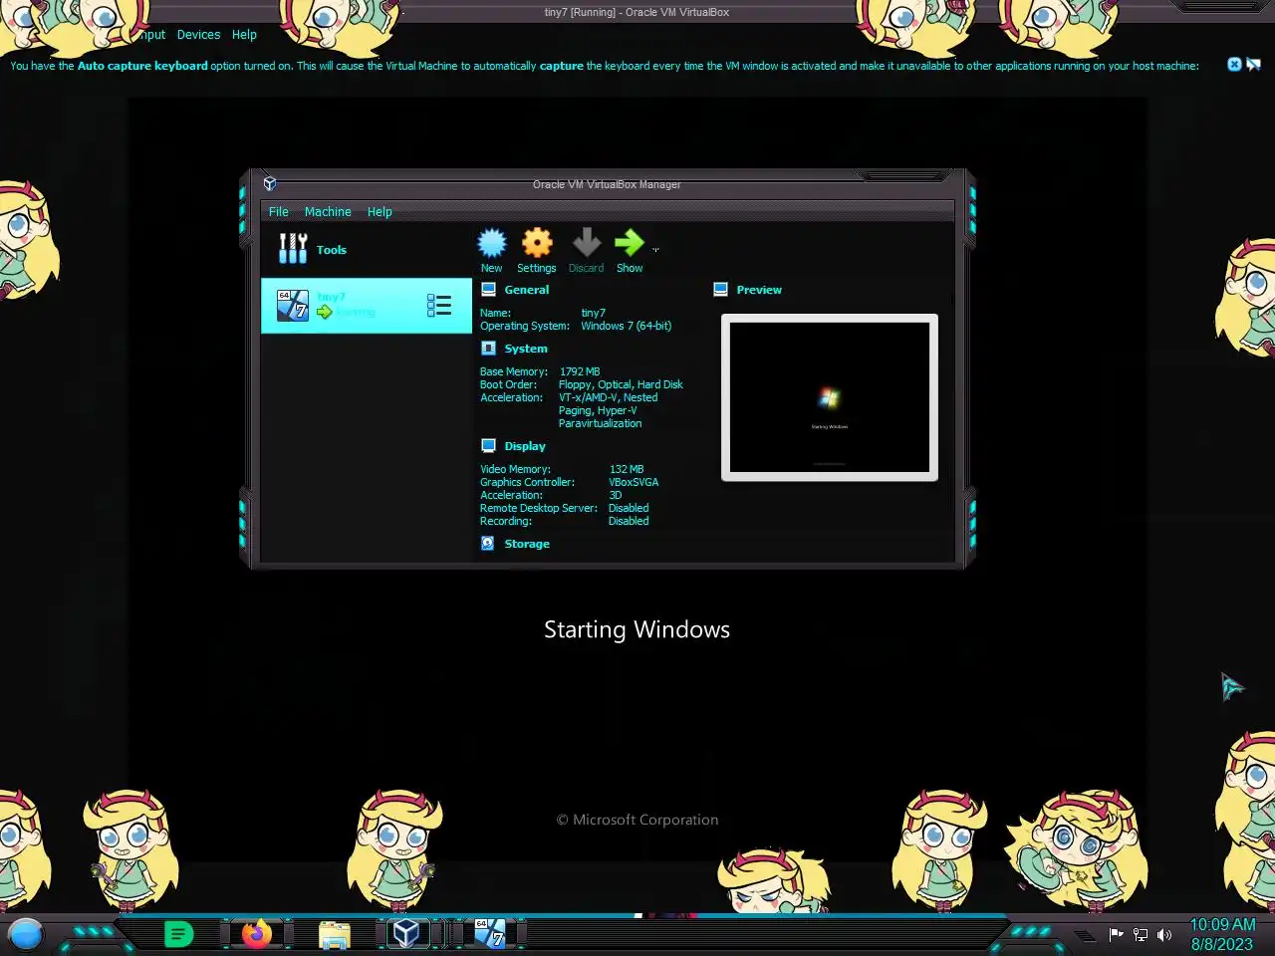Click the Remote Desktop Server label
The height and width of the screenshot is (956, 1275).
pyautogui.click(x=539, y=509)
